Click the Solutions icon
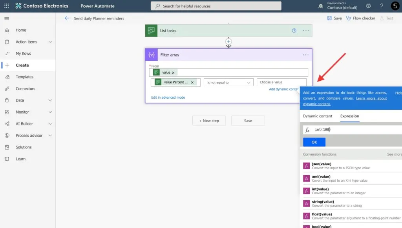The height and width of the screenshot is (228, 402). coord(7,147)
